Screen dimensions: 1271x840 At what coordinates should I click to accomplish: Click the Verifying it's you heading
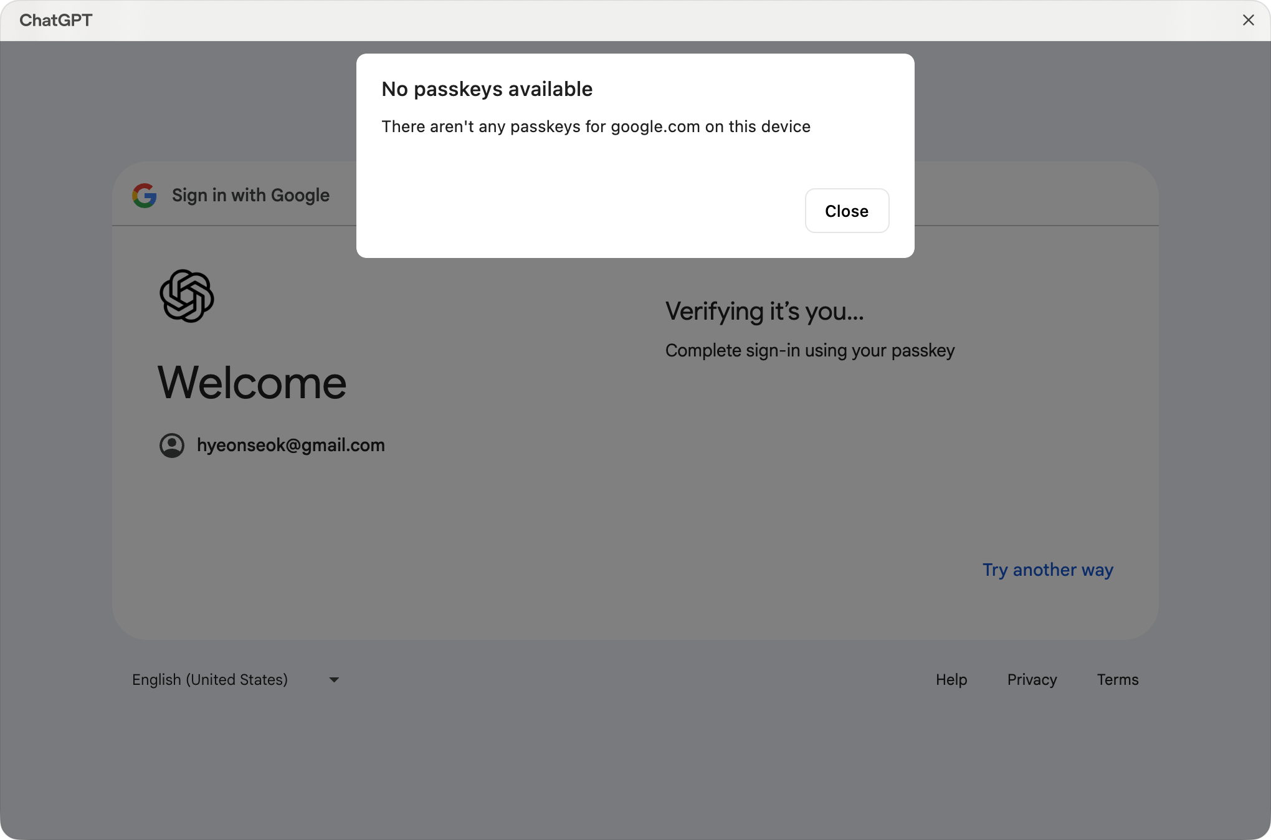(764, 311)
